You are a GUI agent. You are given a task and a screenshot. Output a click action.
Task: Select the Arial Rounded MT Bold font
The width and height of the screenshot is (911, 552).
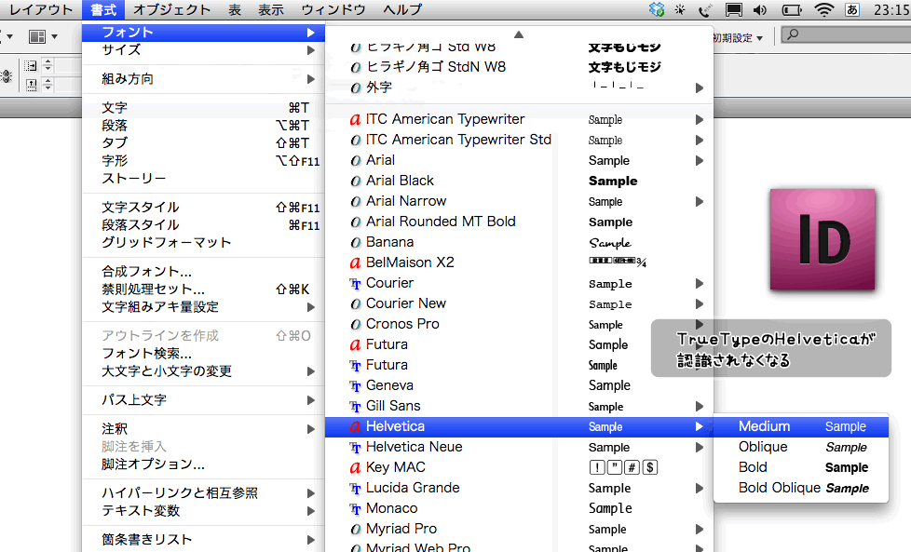[519, 222]
